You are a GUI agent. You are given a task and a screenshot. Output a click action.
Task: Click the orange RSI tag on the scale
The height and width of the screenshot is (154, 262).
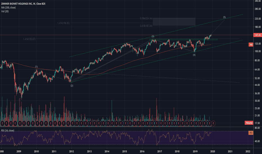point(251,133)
